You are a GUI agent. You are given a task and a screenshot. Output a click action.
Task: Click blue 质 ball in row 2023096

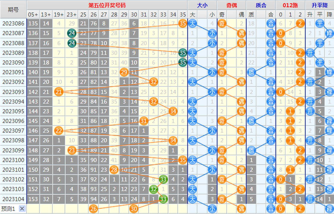click(x=251, y=121)
